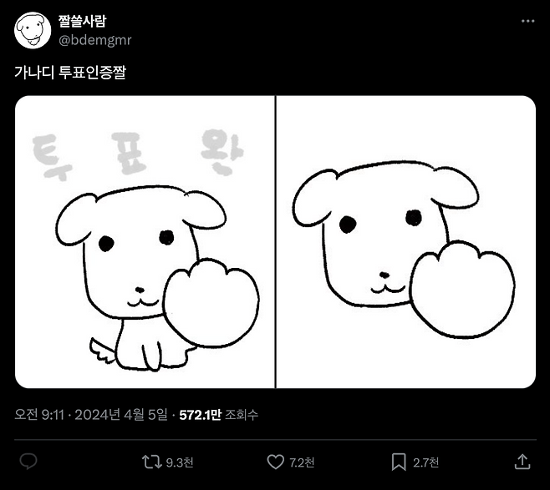Click the gray 투표 완 caption in image

(138, 154)
